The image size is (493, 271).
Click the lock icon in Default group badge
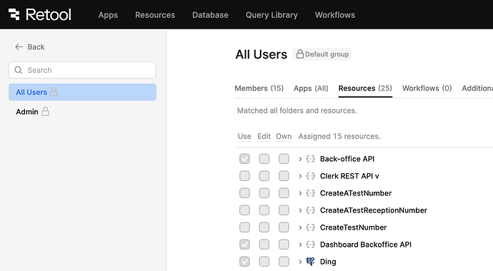pyautogui.click(x=300, y=54)
